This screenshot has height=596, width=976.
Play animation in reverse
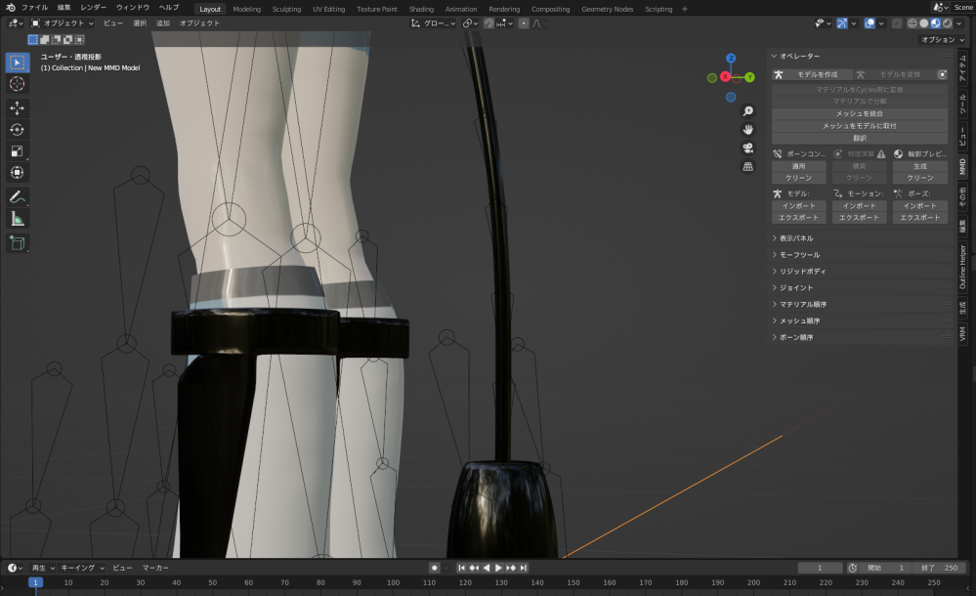click(x=487, y=568)
